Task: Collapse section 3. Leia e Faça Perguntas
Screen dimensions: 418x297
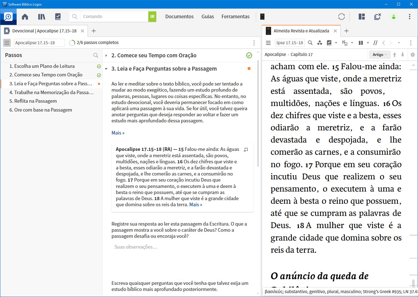Action: click(x=106, y=69)
